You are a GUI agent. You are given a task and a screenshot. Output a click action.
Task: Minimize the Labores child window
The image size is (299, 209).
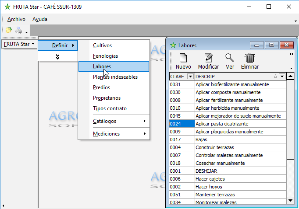click(256, 45)
